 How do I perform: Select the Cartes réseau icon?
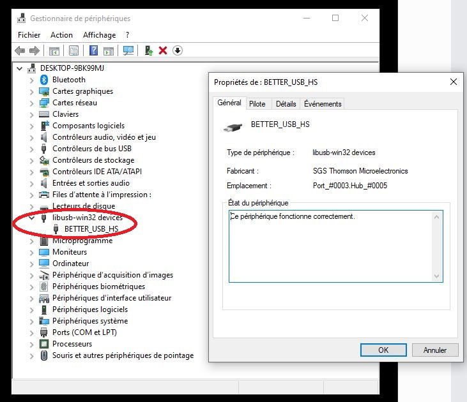(x=44, y=103)
